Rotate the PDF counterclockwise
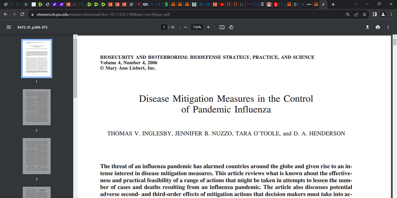This screenshot has width=397, height=198. 231,27
